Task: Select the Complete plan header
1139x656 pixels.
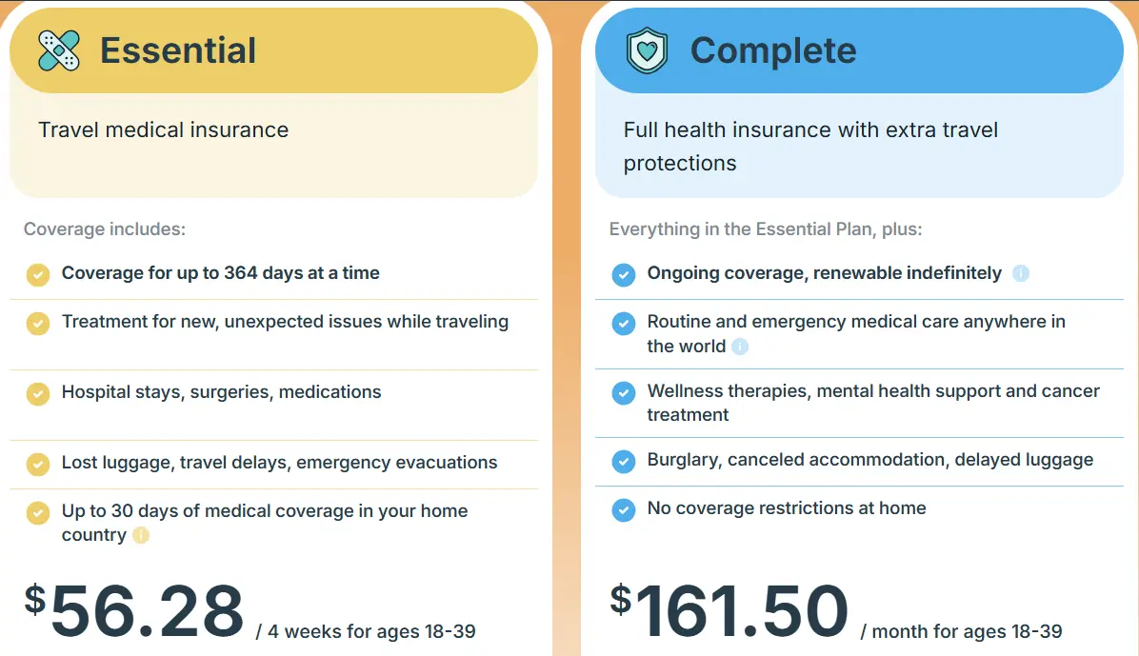Action: (x=773, y=50)
